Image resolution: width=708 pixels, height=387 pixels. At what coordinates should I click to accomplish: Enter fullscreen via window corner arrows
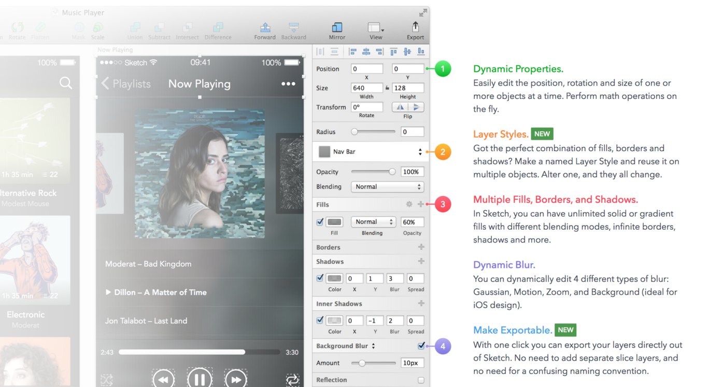(x=423, y=12)
